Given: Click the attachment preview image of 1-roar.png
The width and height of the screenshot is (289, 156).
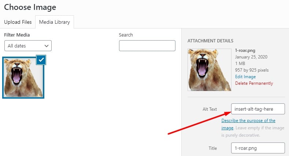Looking at the screenshot, I should pos(210,70).
